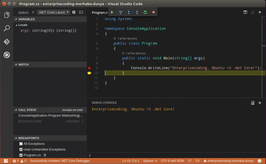Click the PAUSED ON STEP status label
The width and height of the screenshot is (266, 164).
pyautogui.click(x=72, y=110)
